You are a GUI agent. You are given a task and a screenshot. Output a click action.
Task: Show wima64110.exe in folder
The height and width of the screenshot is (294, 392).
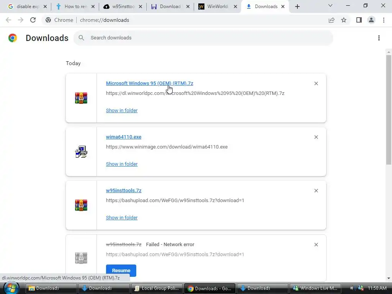(x=122, y=164)
